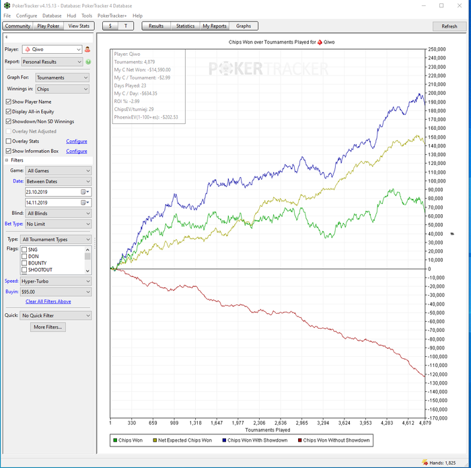
Task: Click Clear All Filters Above link
Action: pos(48,302)
